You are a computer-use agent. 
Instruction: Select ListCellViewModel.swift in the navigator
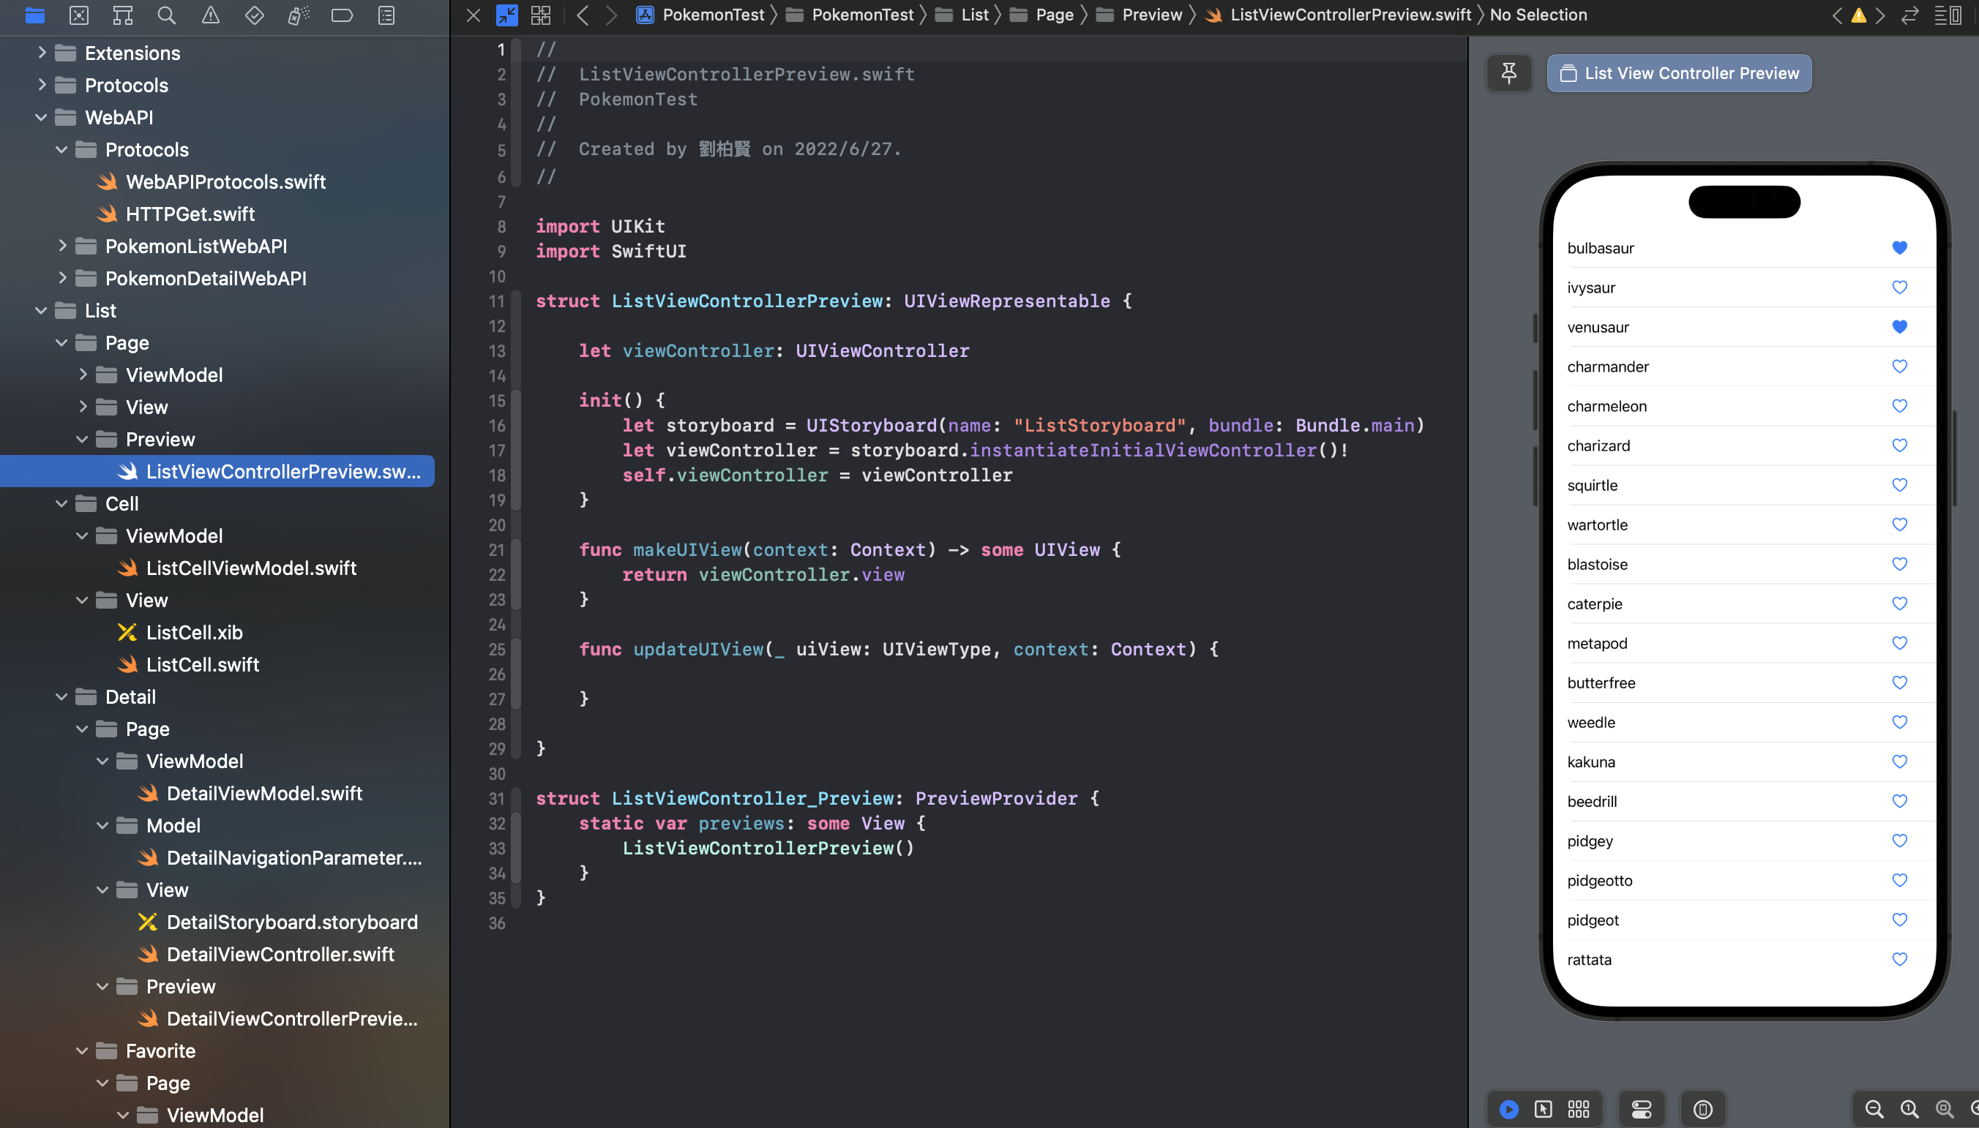252,568
